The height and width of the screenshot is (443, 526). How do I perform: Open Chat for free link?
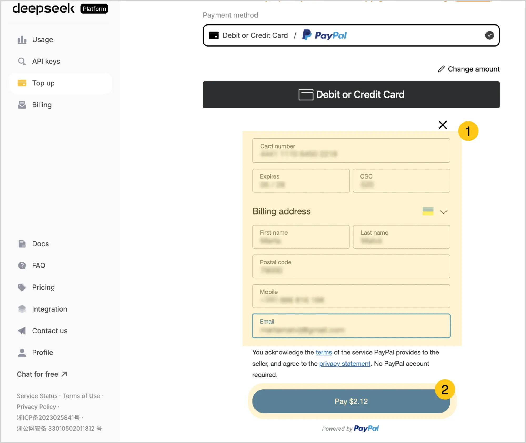pyautogui.click(x=42, y=374)
